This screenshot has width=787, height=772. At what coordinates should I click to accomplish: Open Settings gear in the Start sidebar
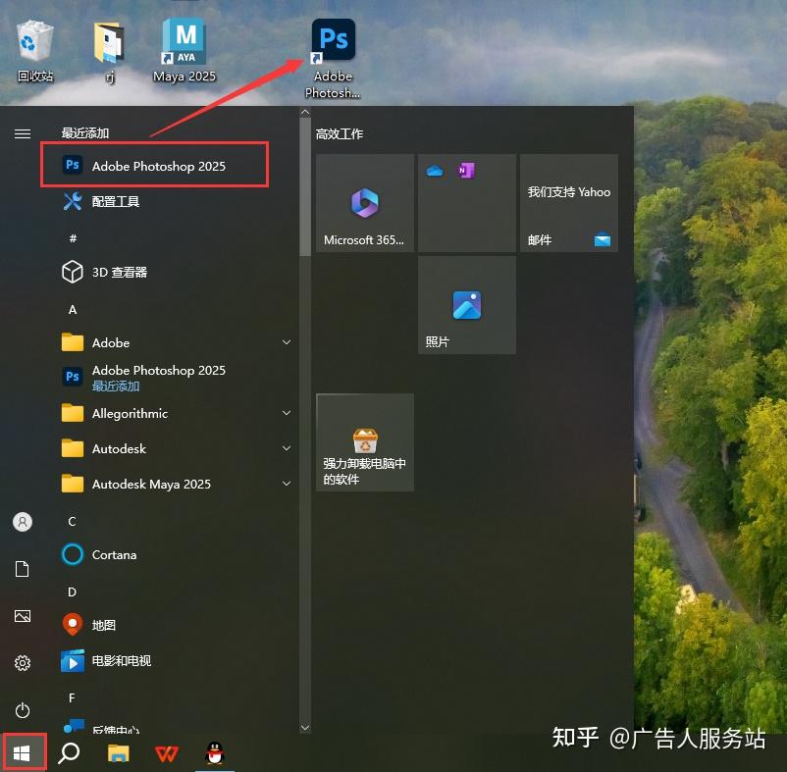[x=22, y=662]
